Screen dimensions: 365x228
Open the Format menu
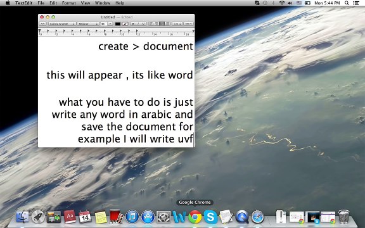pos(69,3)
